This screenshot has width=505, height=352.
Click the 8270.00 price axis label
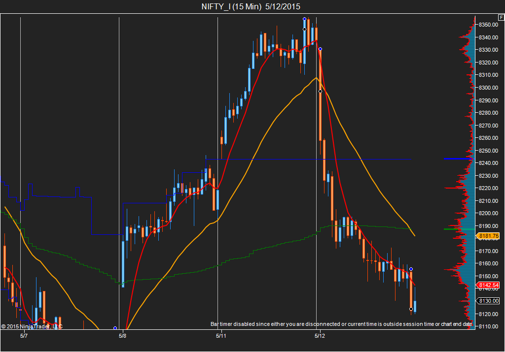pos(489,126)
